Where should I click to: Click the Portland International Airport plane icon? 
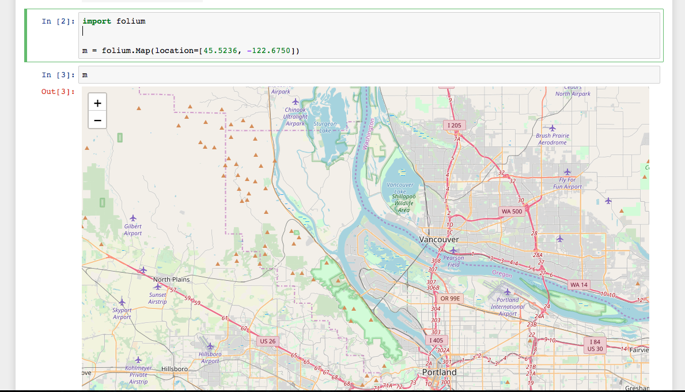507,292
